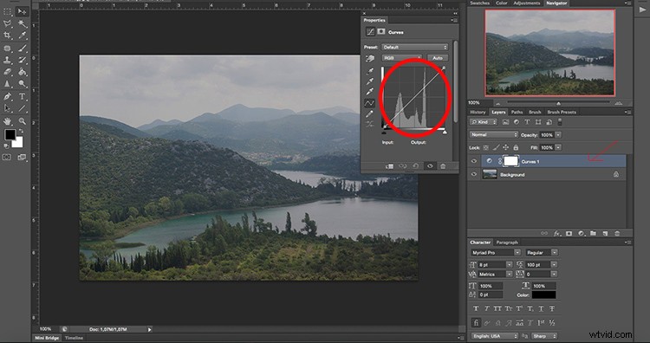Select the Paint Bucket tool

(23, 72)
